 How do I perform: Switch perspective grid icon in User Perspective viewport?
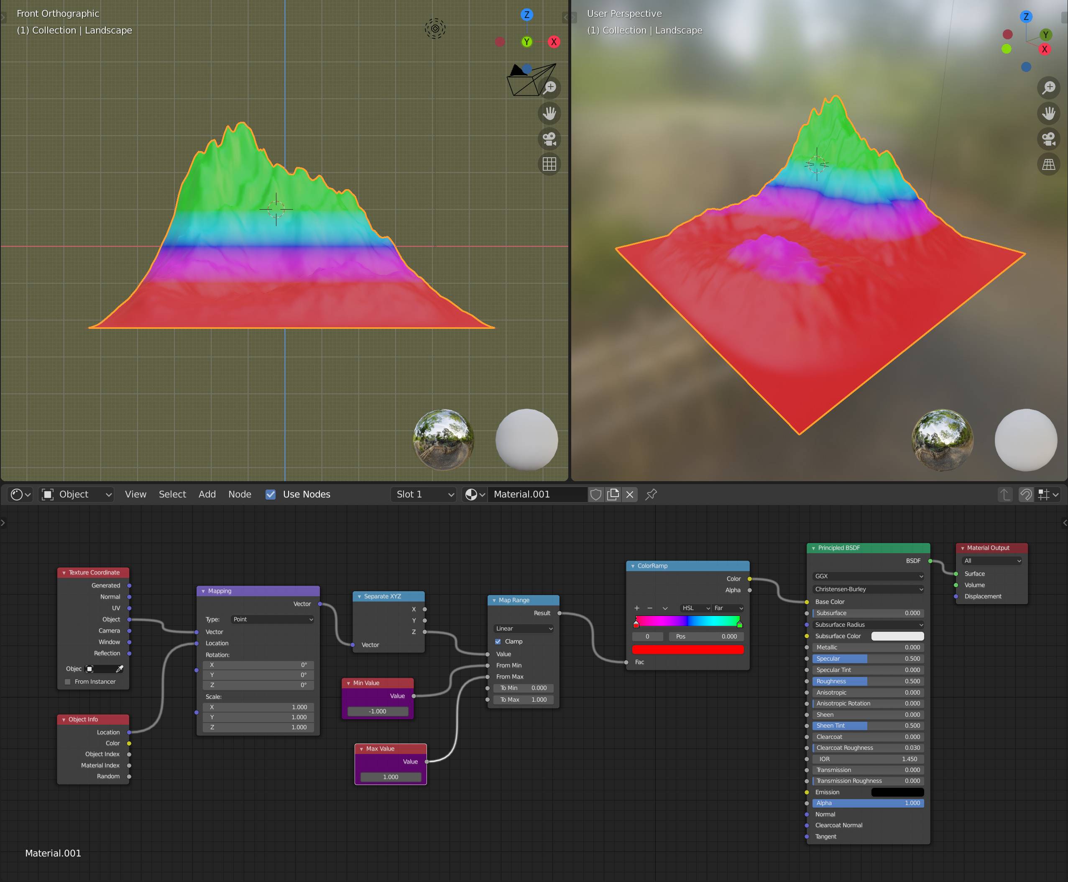tap(1049, 164)
